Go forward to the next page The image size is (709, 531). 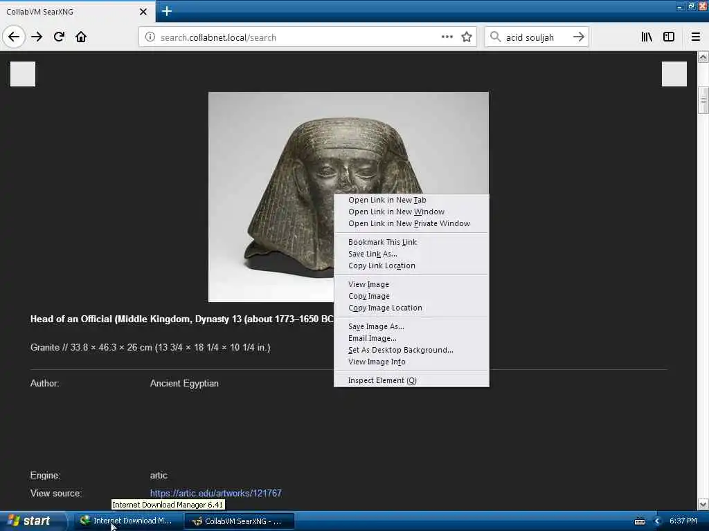[x=37, y=37]
